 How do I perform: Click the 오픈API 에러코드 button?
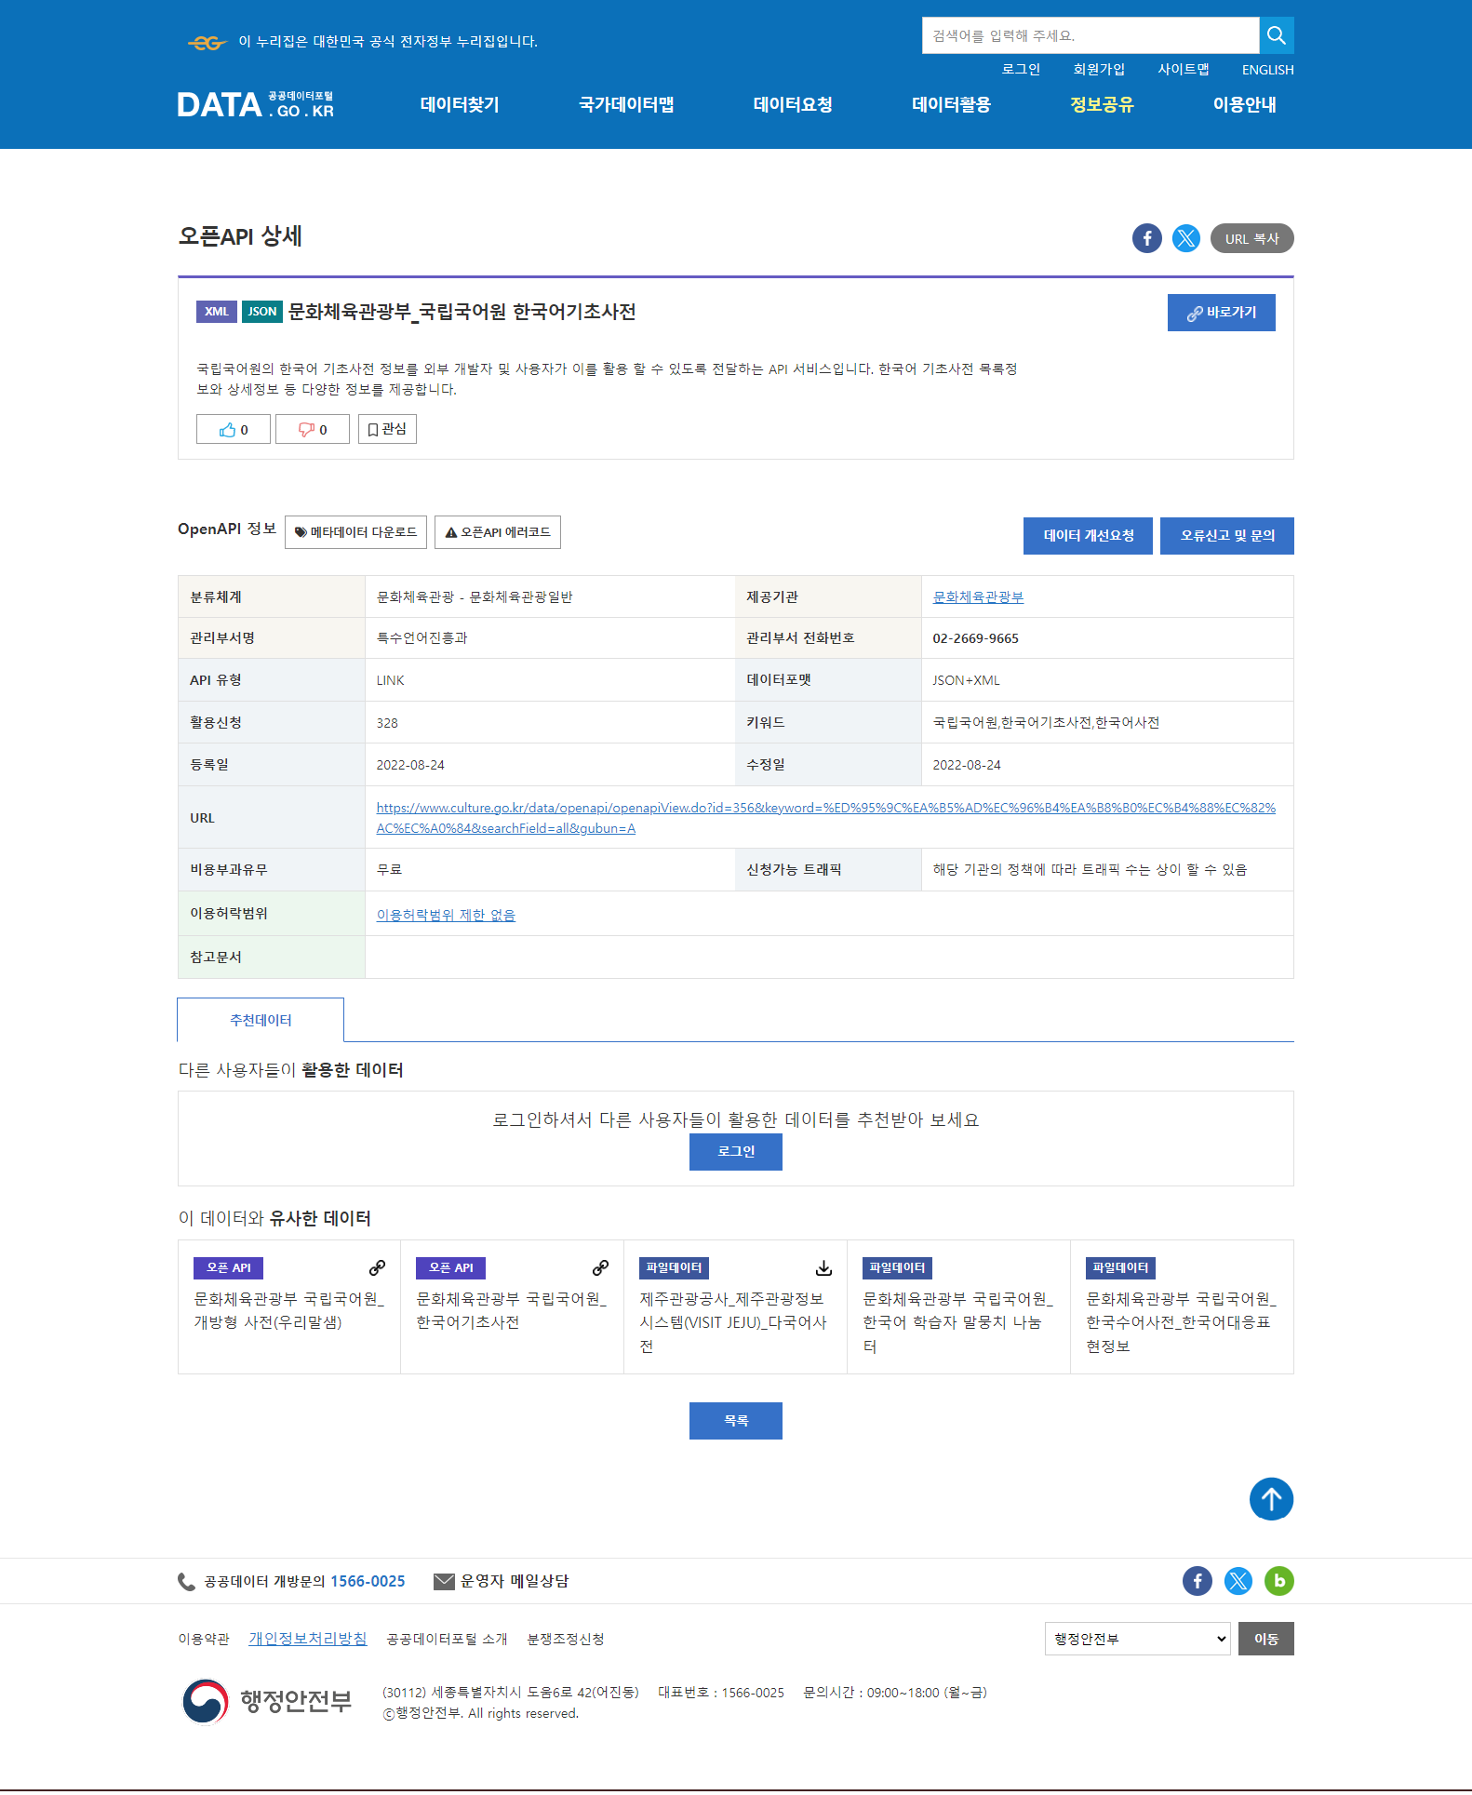pos(498,532)
